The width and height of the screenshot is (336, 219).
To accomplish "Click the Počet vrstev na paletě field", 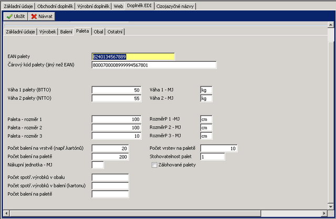I will [x=219, y=148].
